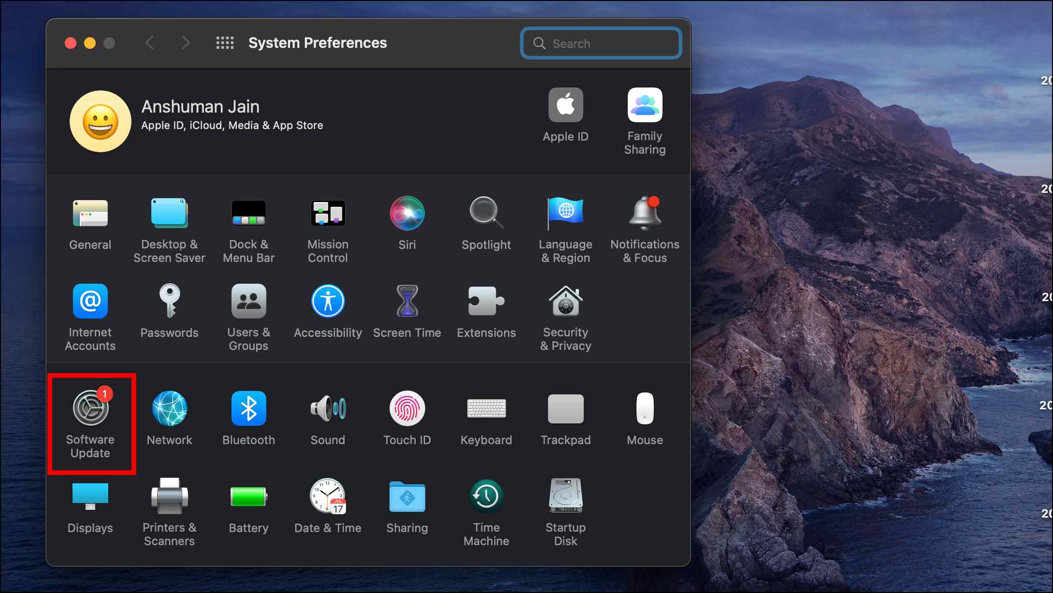The image size is (1053, 593).
Task: Open the Apple ID pane
Action: point(565,115)
